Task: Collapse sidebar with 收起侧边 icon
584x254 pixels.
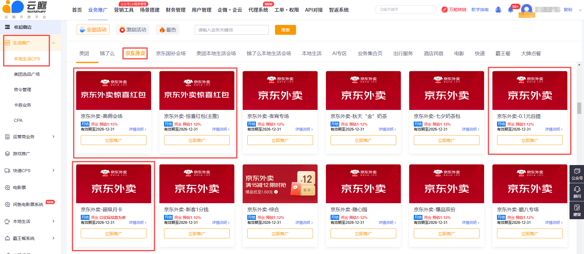Action: tap(7, 27)
